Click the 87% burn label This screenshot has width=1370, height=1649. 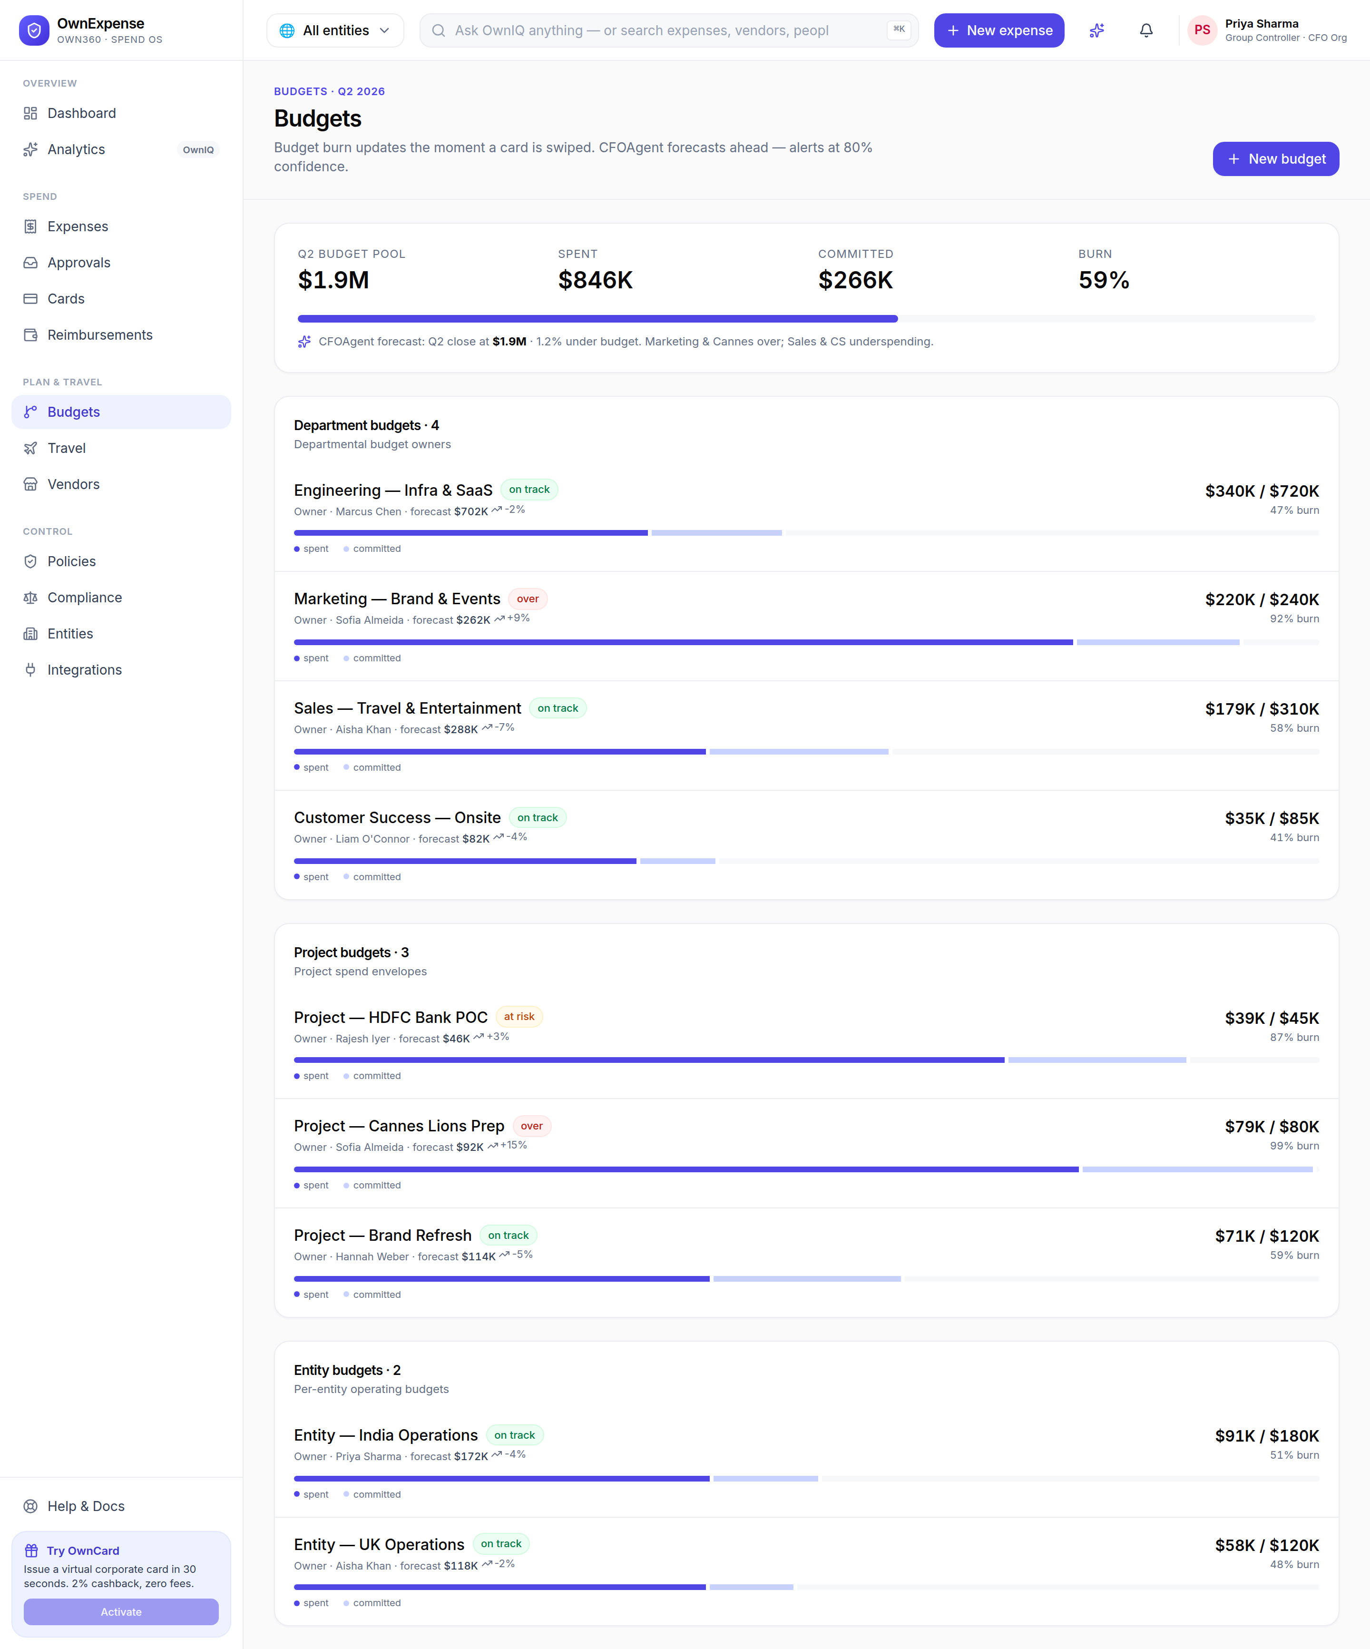tap(1294, 1037)
